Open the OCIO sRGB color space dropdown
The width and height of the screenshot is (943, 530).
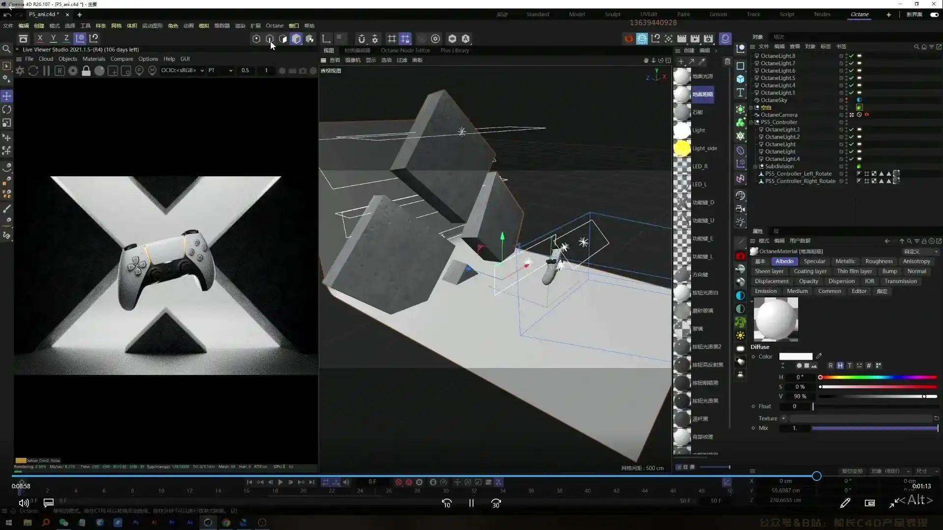click(182, 70)
